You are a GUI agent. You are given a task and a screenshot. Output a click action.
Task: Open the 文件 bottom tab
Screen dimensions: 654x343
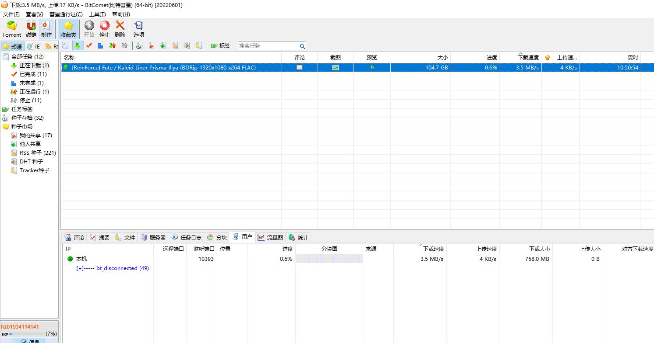125,237
